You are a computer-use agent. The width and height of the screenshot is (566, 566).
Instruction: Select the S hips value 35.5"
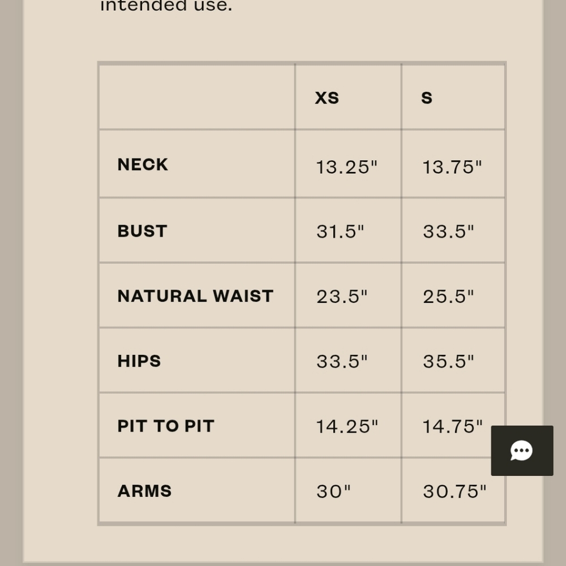click(448, 361)
